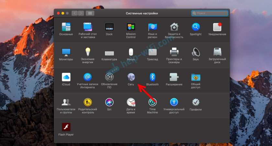This screenshot has width=272, height=146.
Task: Click the search field in System Preferences
Action: [210, 13]
